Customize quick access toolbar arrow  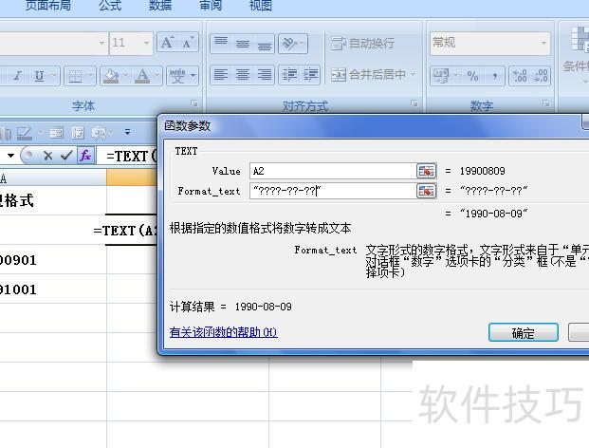click(x=128, y=132)
